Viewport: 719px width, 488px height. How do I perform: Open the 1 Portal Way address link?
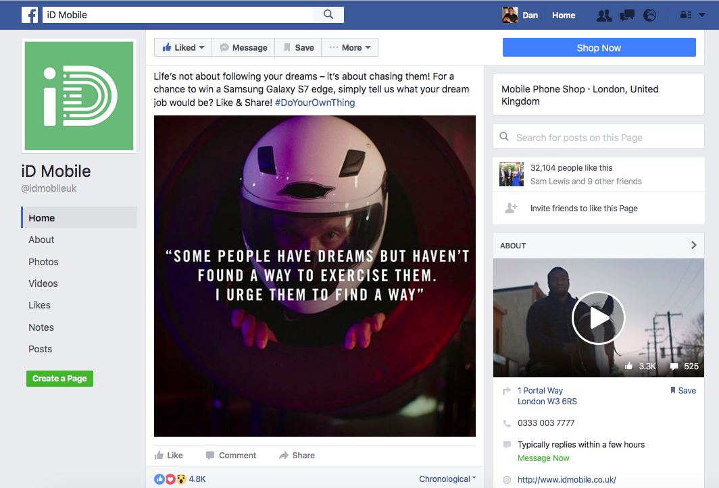coord(547,396)
